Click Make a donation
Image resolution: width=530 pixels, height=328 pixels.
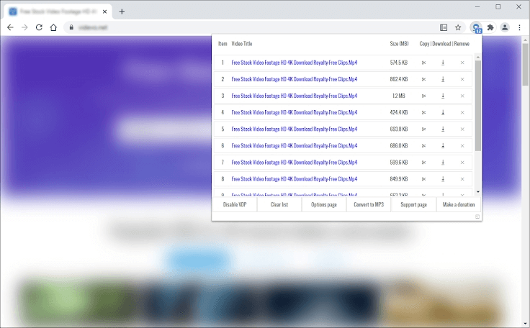pyautogui.click(x=459, y=205)
